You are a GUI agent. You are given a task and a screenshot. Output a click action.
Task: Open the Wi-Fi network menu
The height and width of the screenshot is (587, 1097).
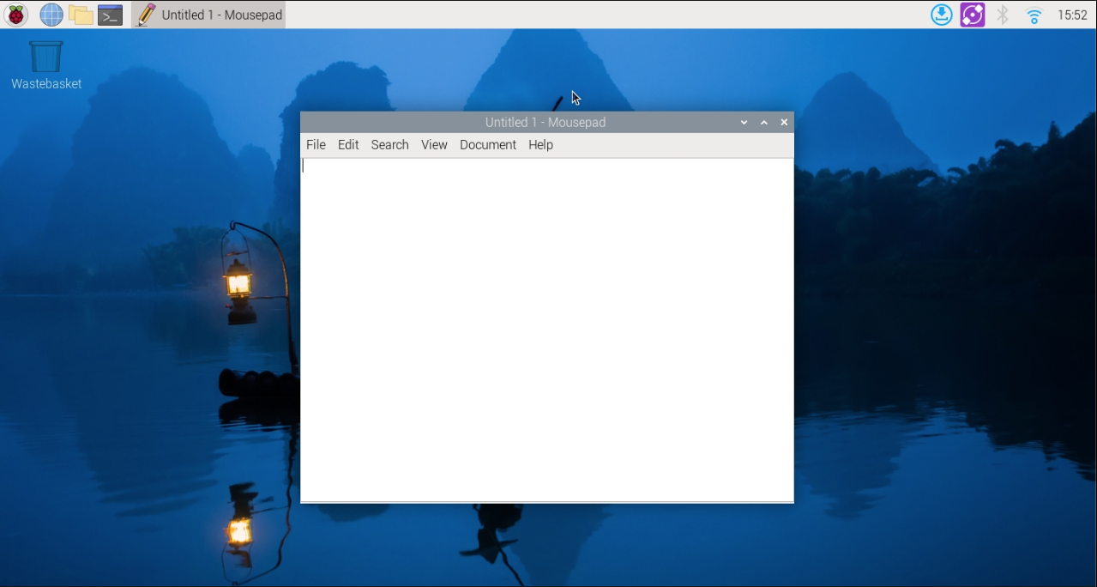point(1033,14)
